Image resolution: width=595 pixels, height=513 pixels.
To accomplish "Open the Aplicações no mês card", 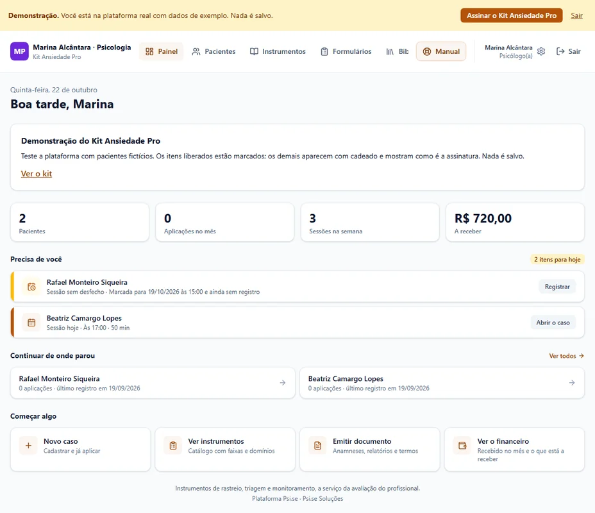I will (x=224, y=223).
